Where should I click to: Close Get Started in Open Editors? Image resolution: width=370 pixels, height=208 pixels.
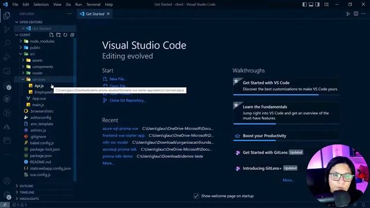coord(23,28)
